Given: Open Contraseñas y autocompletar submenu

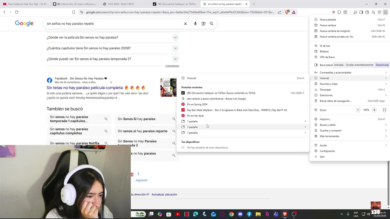Looking at the screenshot, I should coord(350,72).
